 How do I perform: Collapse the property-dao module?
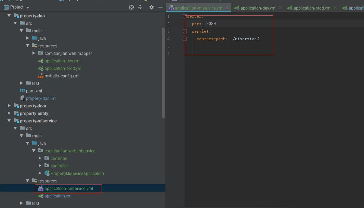9,16
